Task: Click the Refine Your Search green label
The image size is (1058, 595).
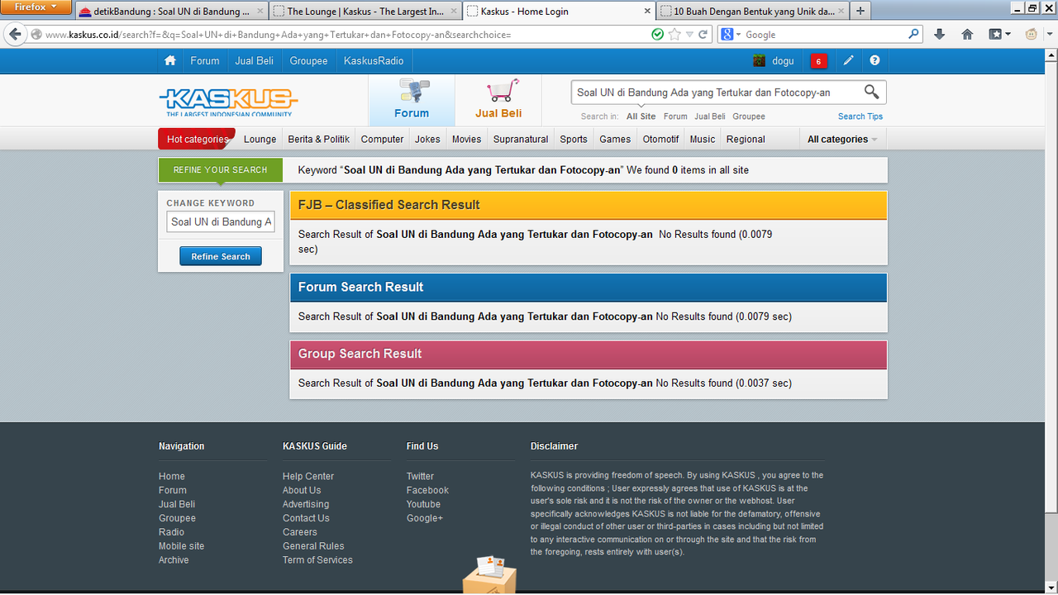Action: 221,169
